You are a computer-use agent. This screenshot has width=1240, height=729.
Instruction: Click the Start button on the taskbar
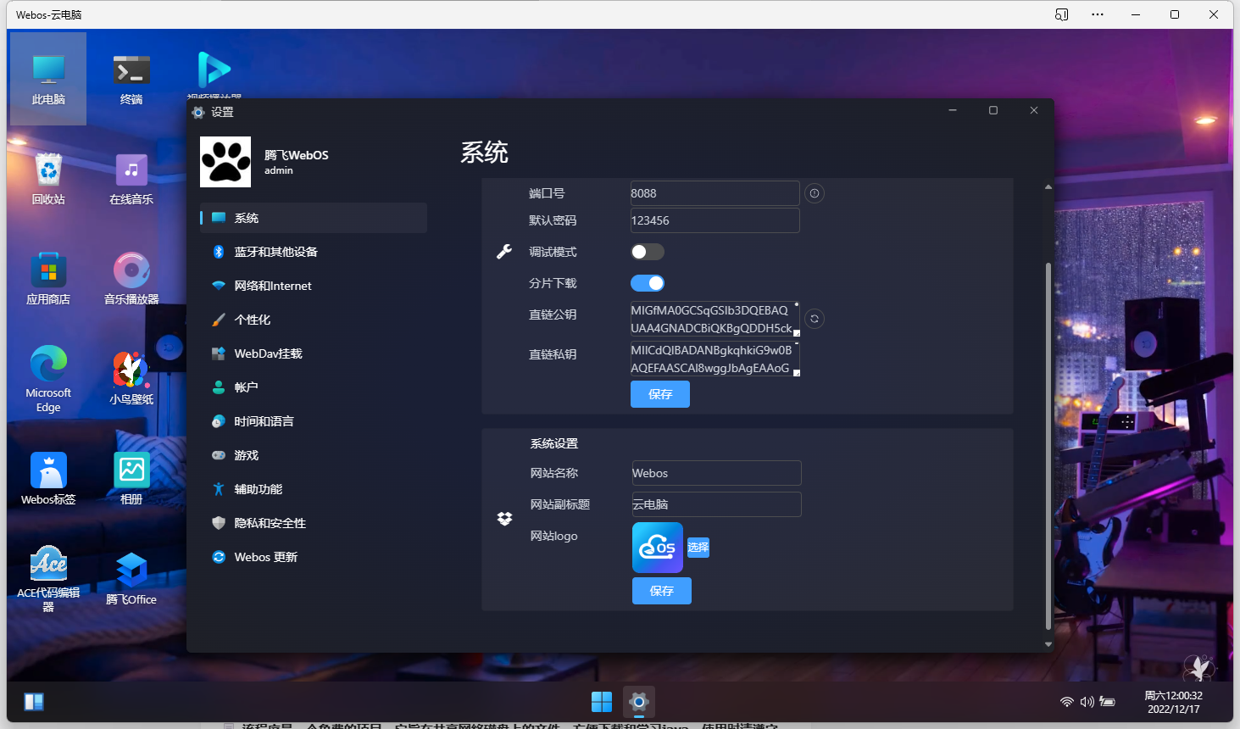(x=602, y=702)
